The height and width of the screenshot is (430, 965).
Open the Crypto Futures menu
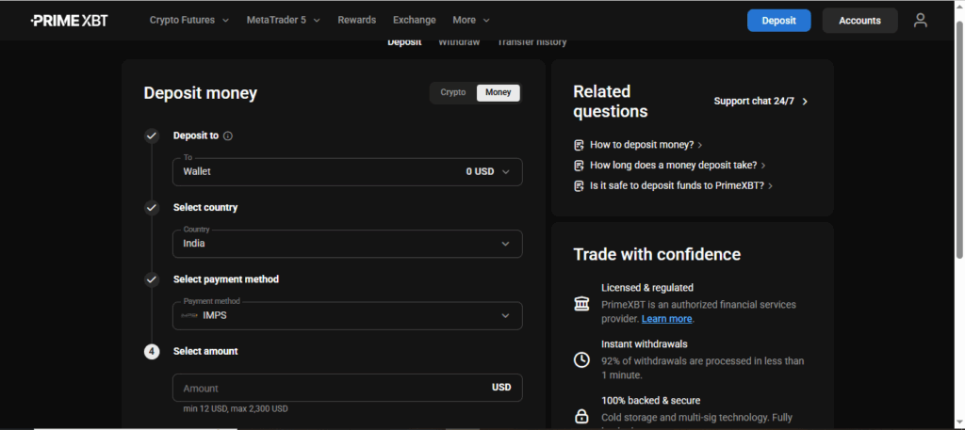tap(188, 20)
